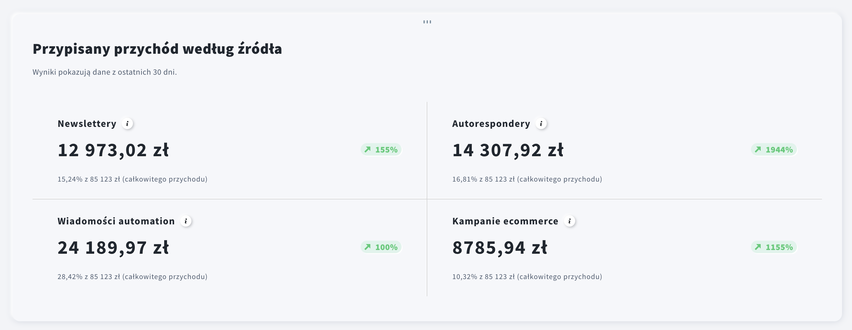Click the 1155% trend badge
The image size is (852, 330).
(773, 247)
